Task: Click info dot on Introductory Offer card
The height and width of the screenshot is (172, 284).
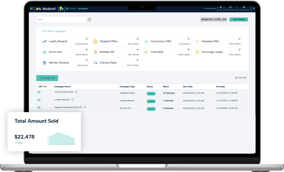Action: [x=189, y=39]
